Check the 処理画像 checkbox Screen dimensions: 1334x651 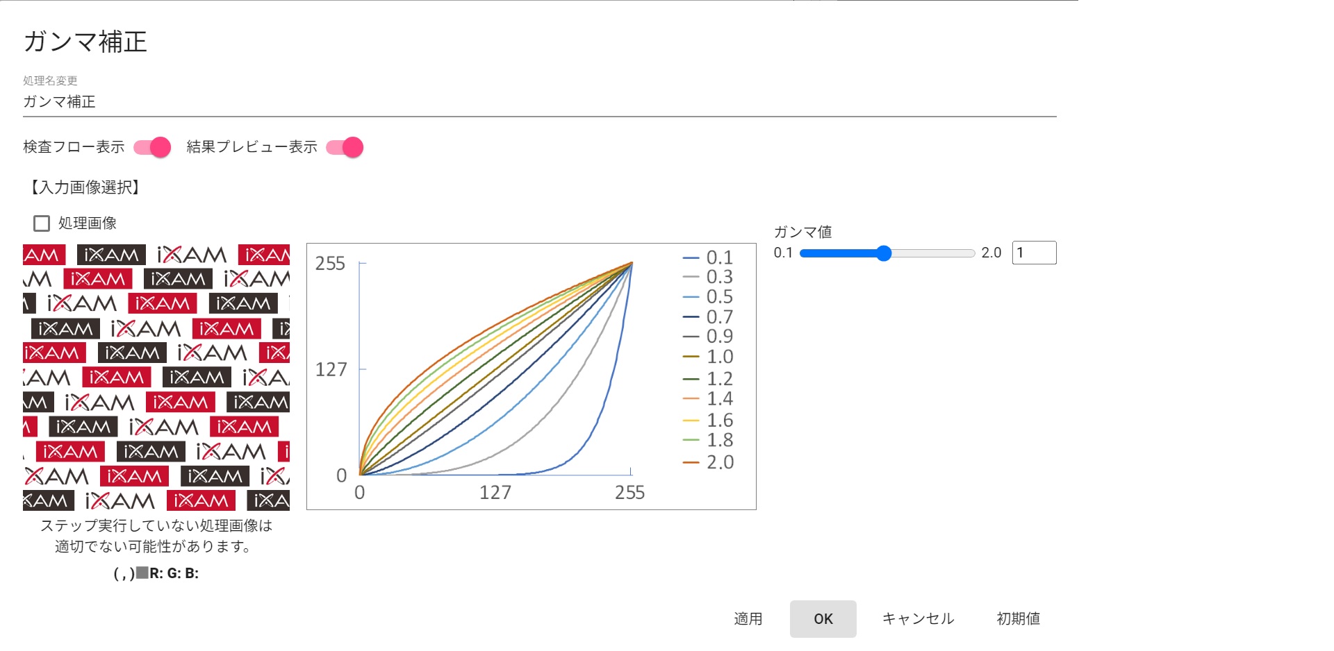point(42,223)
